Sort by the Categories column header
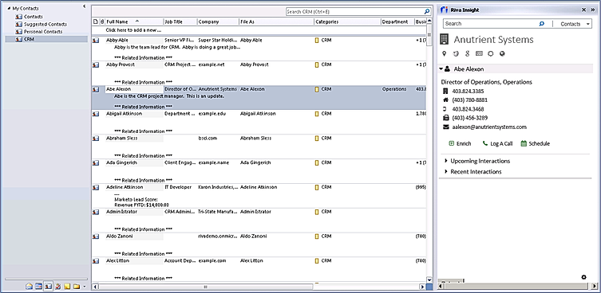This screenshot has width=601, height=293. tap(347, 21)
